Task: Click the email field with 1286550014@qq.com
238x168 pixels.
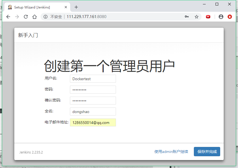Action: coord(93,123)
